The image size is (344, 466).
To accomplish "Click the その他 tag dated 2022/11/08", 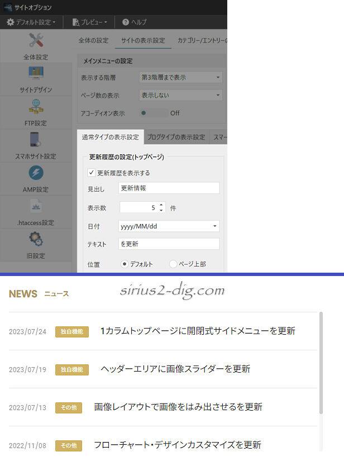I will [69, 445].
